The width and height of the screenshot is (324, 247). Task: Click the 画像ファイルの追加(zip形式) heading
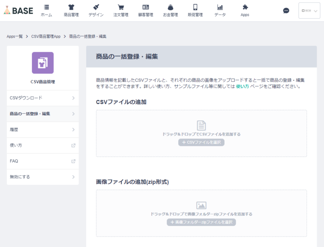click(132, 182)
